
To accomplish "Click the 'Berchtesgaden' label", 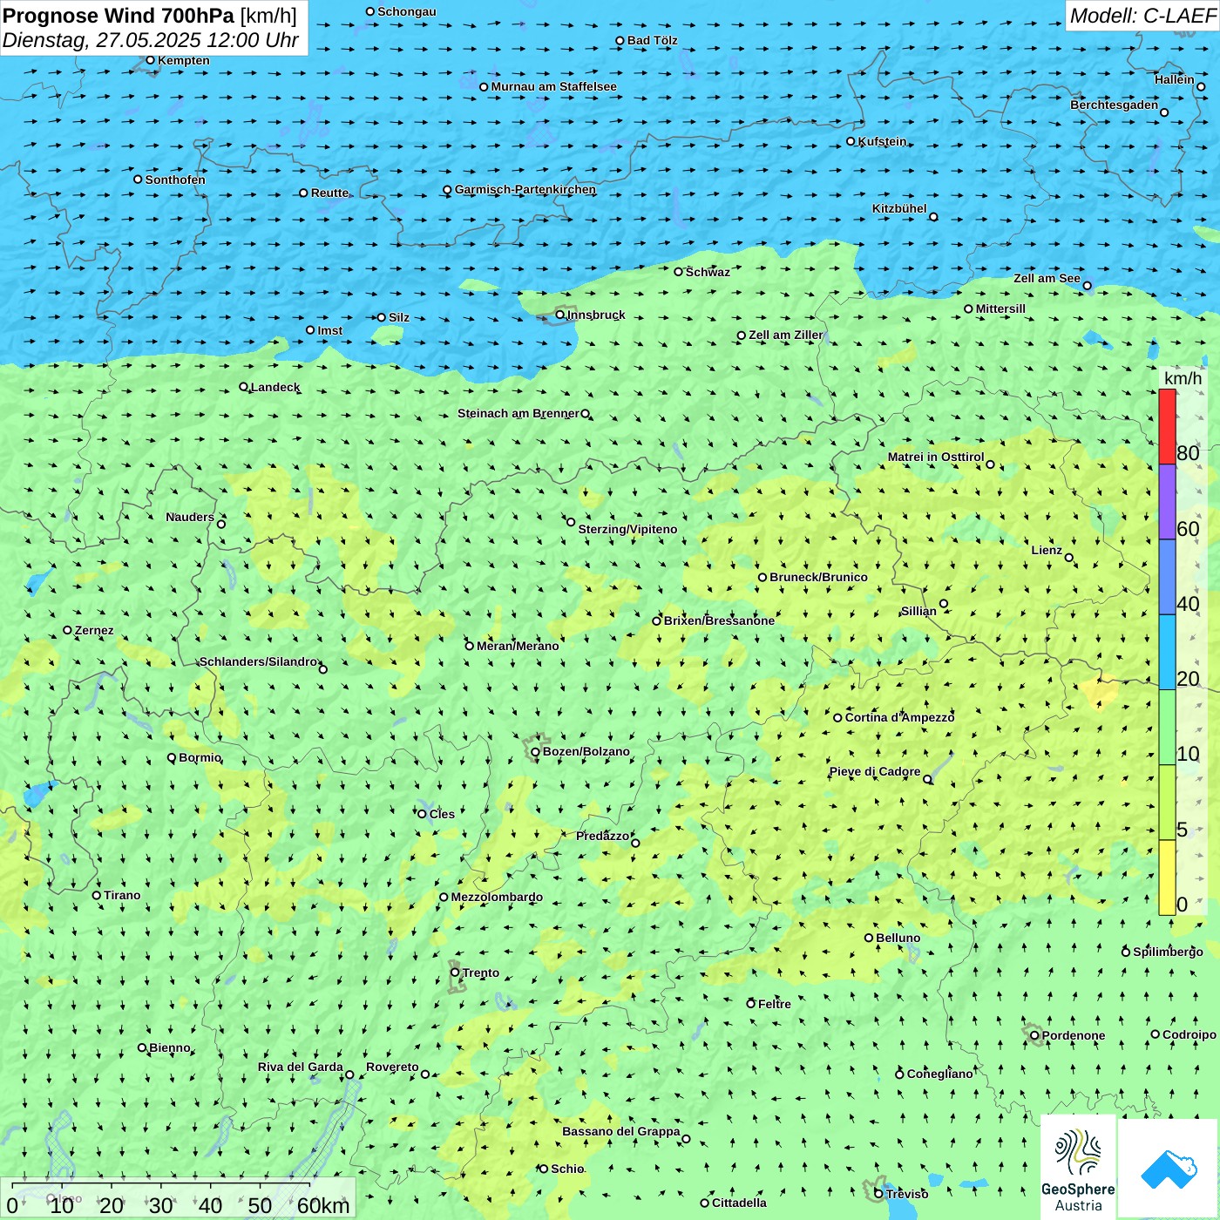I will point(1115,105).
